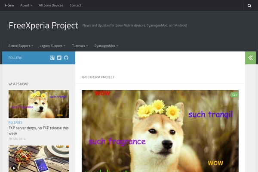Screen dimensions: 258x172
Task: Expand the CyanogenMod menu
Action: (106, 46)
